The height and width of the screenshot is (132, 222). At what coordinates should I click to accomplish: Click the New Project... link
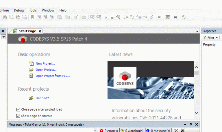click(x=45, y=63)
